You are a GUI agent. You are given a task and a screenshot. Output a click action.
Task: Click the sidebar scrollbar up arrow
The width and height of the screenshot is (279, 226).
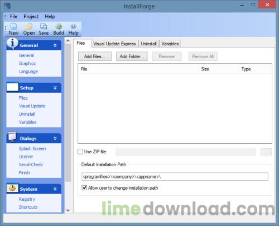[68, 41]
